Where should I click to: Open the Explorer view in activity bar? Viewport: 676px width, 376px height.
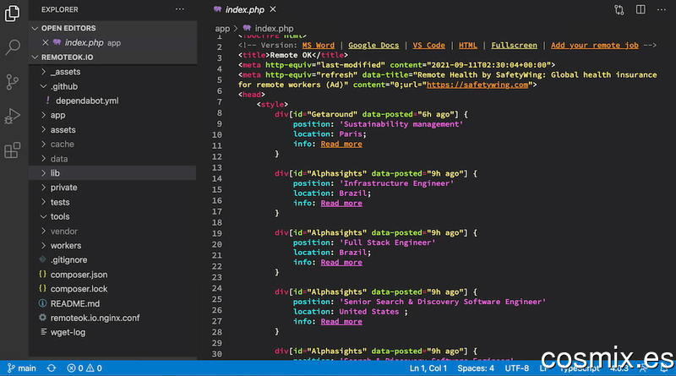click(x=12, y=13)
